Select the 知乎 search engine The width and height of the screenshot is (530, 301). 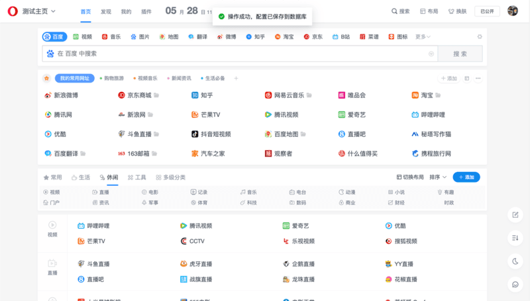256,37
